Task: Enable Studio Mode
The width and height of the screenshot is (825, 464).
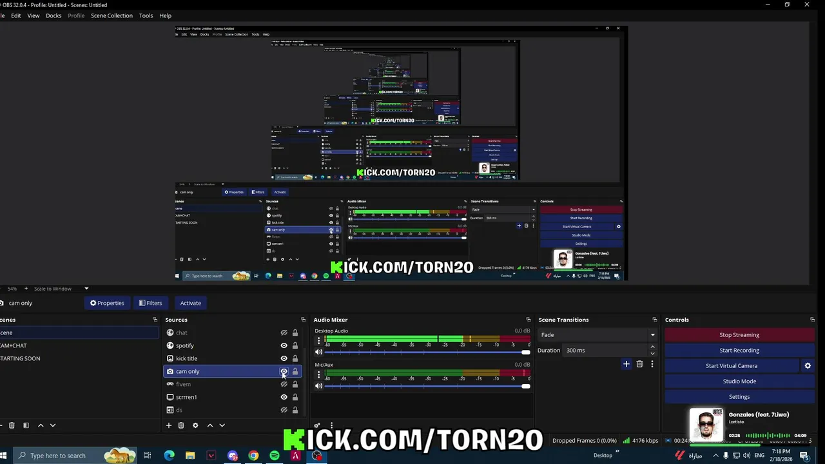Action: 739,381
